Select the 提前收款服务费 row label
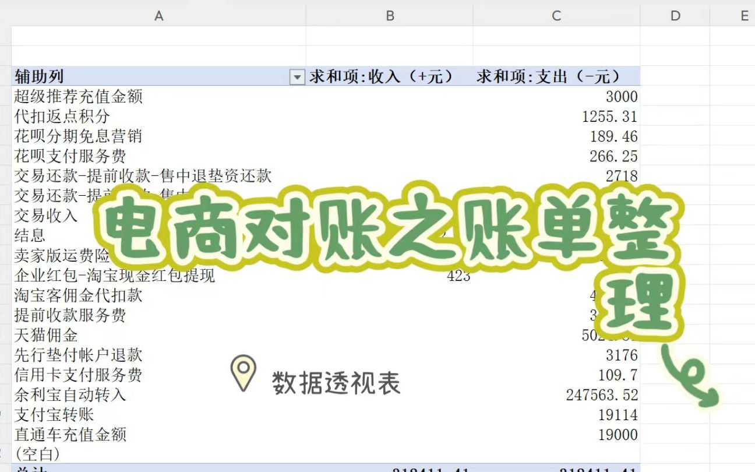 70,315
